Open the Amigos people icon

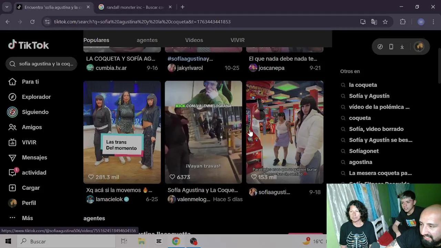(x=12, y=127)
